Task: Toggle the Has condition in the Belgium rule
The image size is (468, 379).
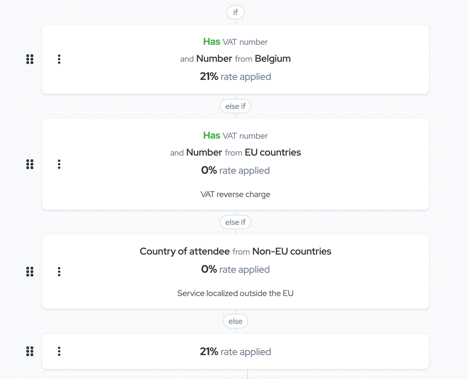Action: tap(212, 42)
